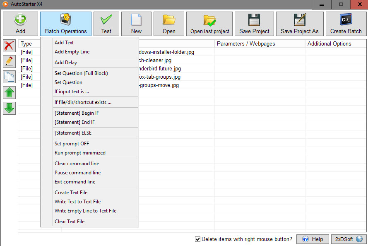Select Exit command line

coord(89,182)
